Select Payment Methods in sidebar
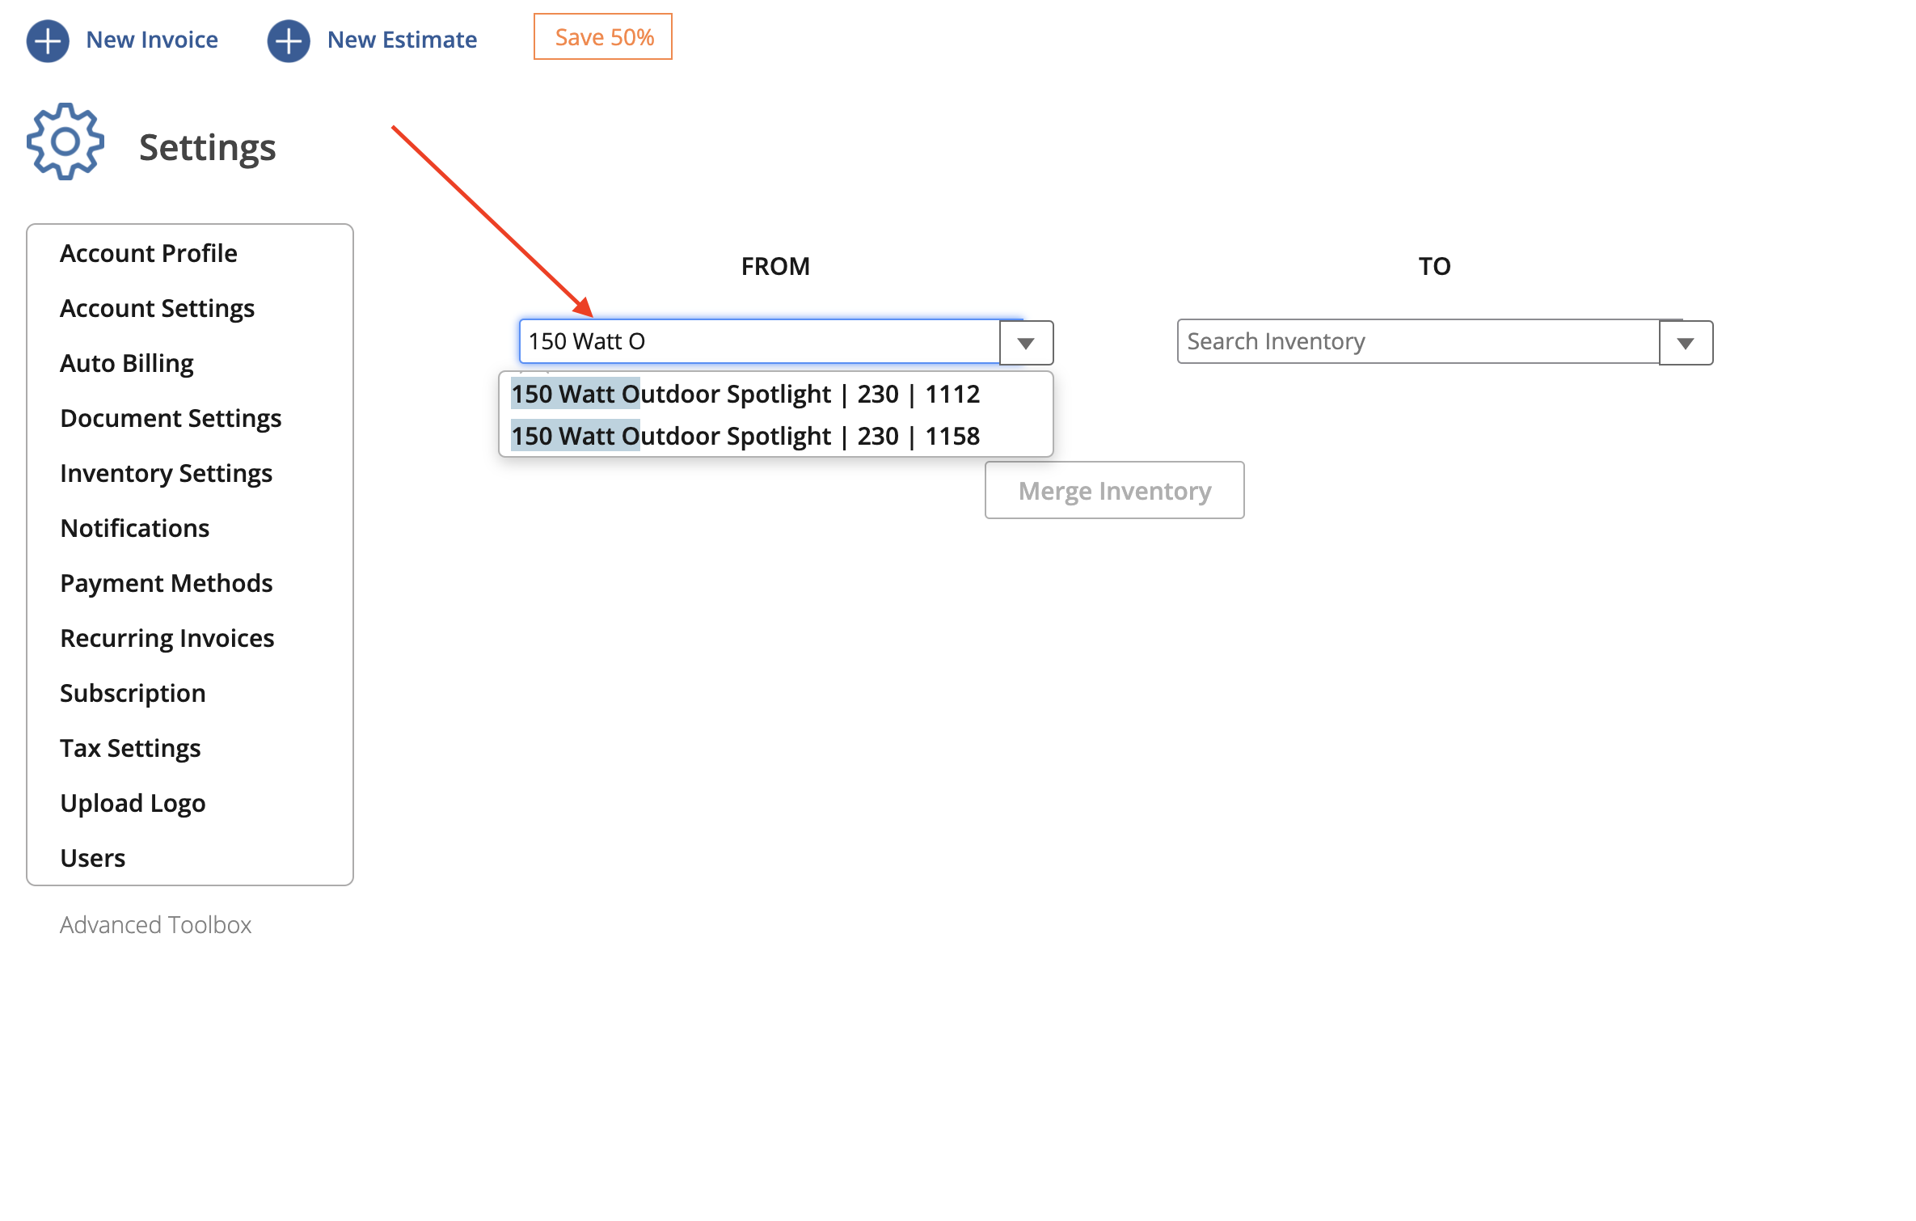The width and height of the screenshot is (1916, 1221). point(166,583)
